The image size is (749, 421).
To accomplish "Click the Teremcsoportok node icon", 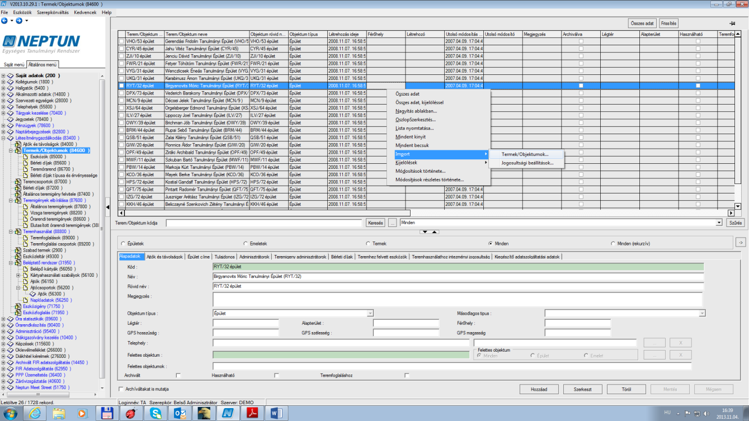I will [19, 182].
